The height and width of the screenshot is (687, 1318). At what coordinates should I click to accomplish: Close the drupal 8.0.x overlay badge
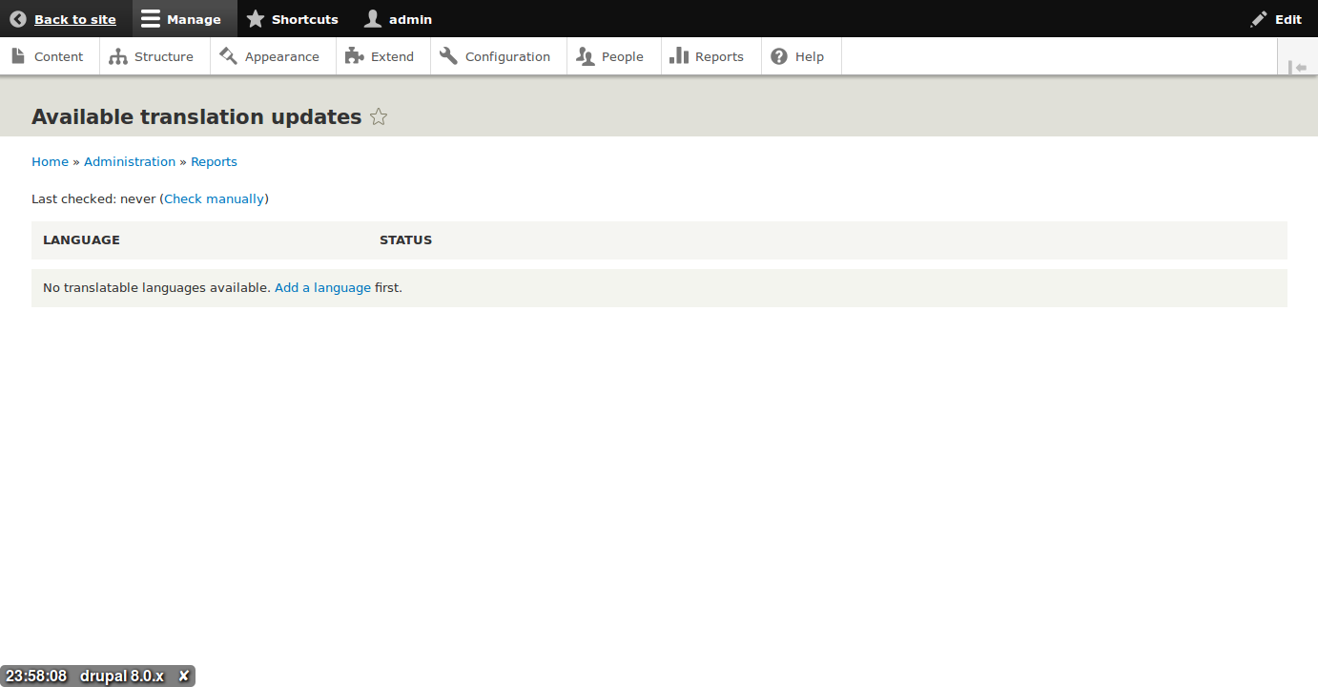pos(184,676)
